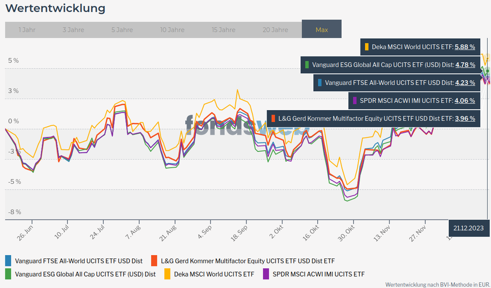491x288 pixels.
Task: Click the SPDR MSCI ACWI 4,06 % tooltip
Action: [465, 101]
